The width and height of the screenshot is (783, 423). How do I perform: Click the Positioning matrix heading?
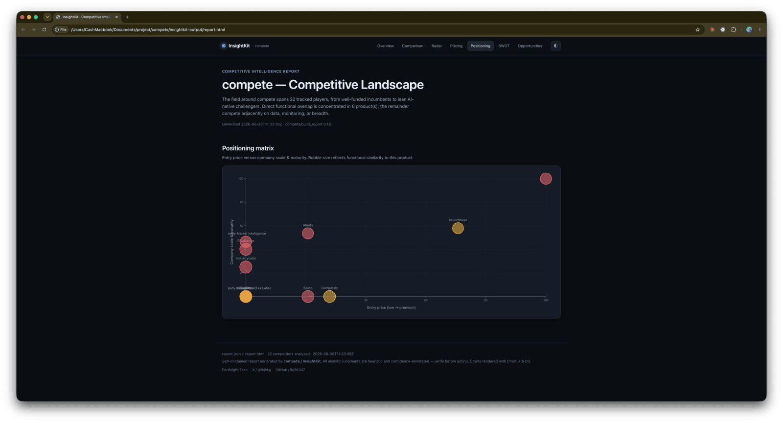[x=248, y=148]
